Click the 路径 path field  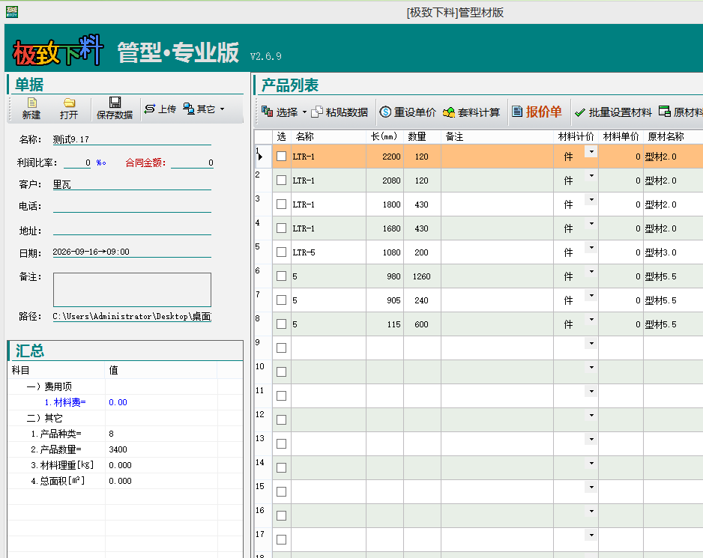click(132, 316)
